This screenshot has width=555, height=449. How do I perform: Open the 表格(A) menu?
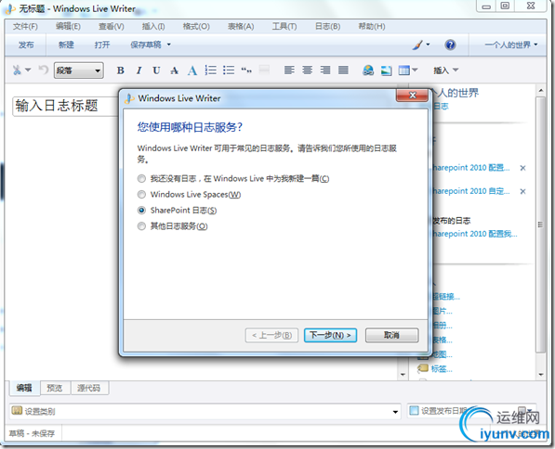(x=241, y=27)
